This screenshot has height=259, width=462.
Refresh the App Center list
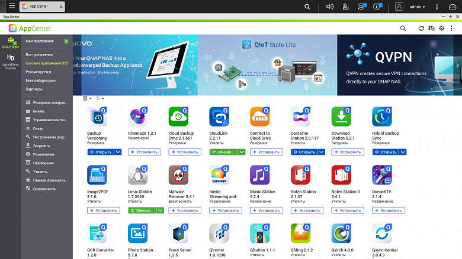pyautogui.click(x=421, y=28)
